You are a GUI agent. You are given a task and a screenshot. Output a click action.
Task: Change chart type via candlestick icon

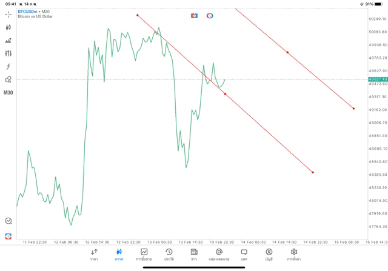click(x=8, y=27)
